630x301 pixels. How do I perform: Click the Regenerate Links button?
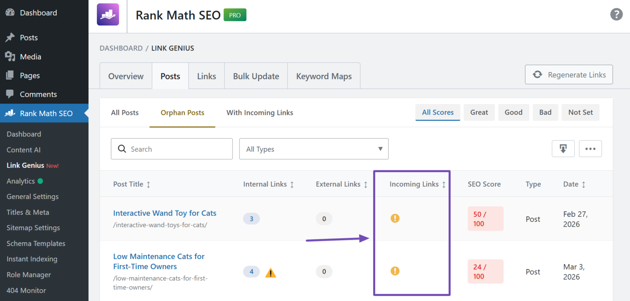pos(569,75)
